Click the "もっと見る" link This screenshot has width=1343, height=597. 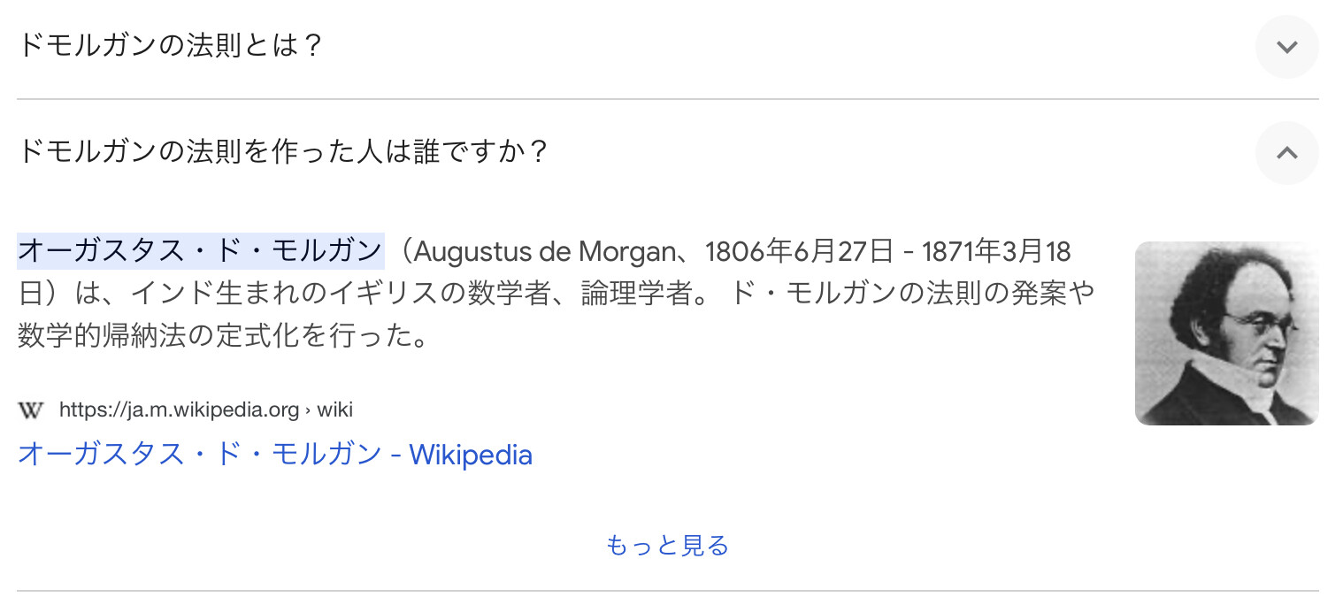point(667,545)
